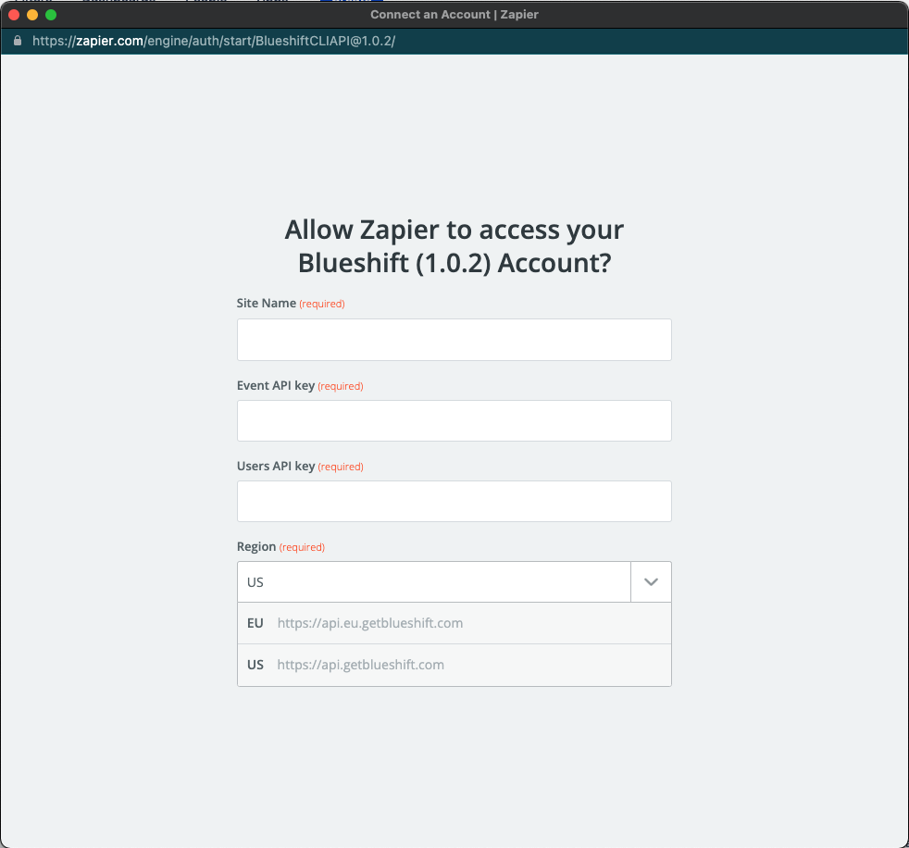Click the Region combo box showing US

[x=433, y=582]
